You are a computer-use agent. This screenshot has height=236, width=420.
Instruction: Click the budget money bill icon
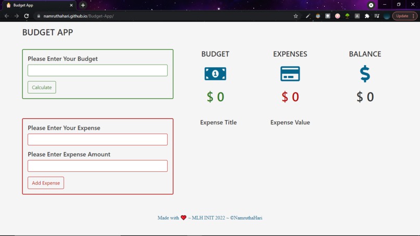(x=215, y=73)
